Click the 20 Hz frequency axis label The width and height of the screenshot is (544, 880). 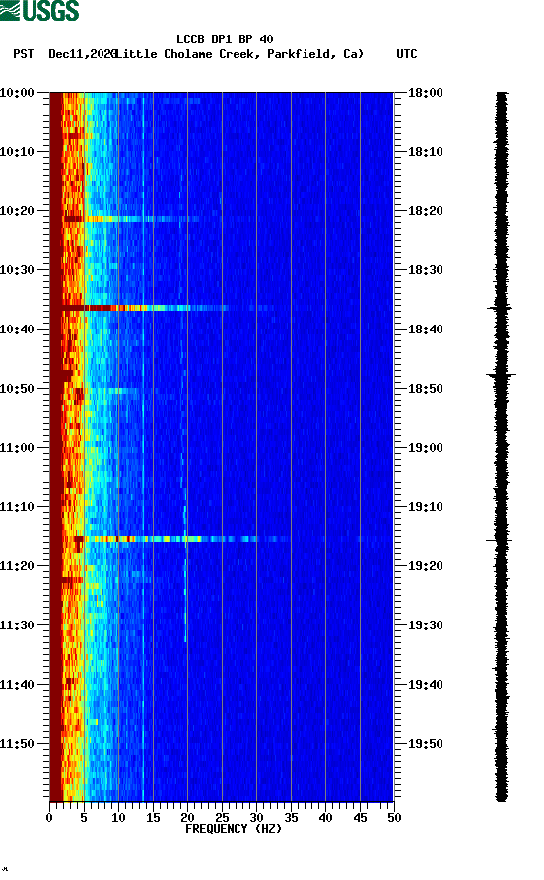[x=187, y=818]
